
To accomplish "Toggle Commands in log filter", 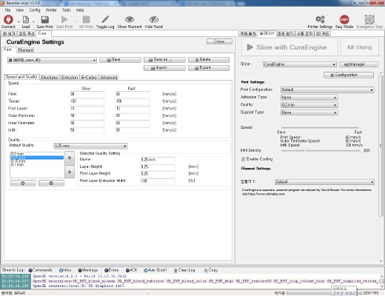I will [30, 270].
